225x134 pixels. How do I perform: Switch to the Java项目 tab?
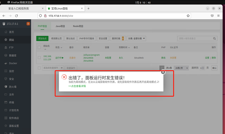tap(60, 26)
